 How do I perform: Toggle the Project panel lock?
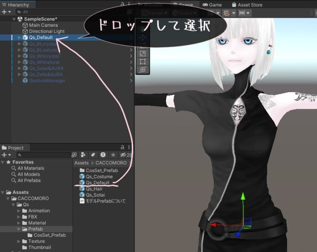123,148
